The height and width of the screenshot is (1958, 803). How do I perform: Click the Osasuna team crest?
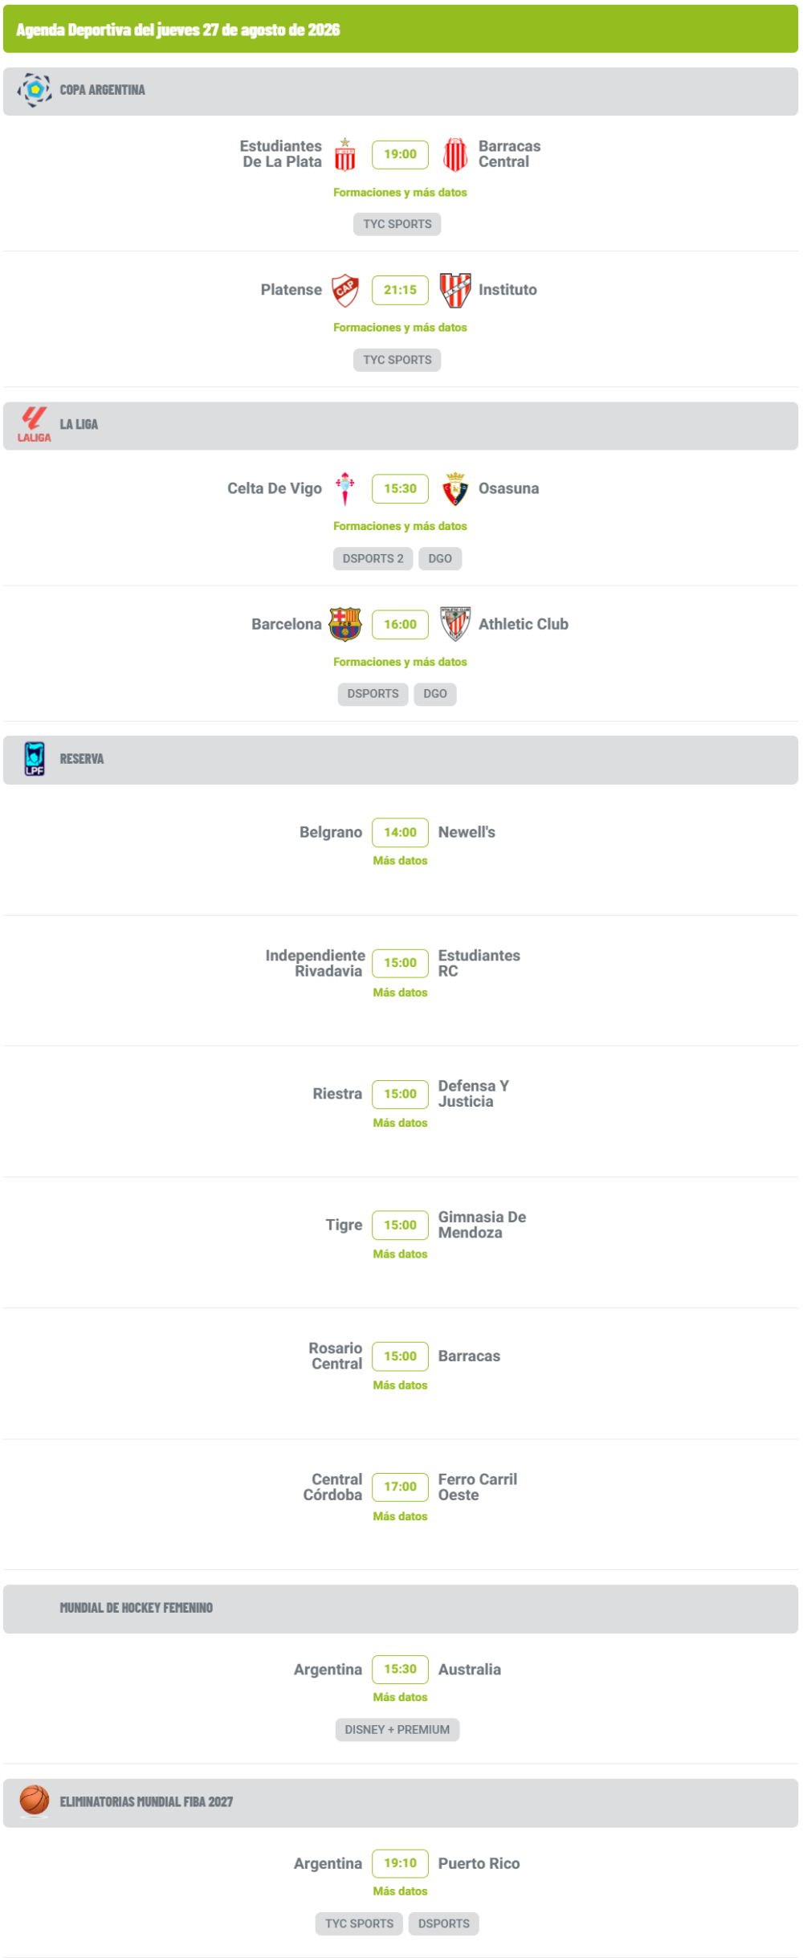(x=455, y=488)
